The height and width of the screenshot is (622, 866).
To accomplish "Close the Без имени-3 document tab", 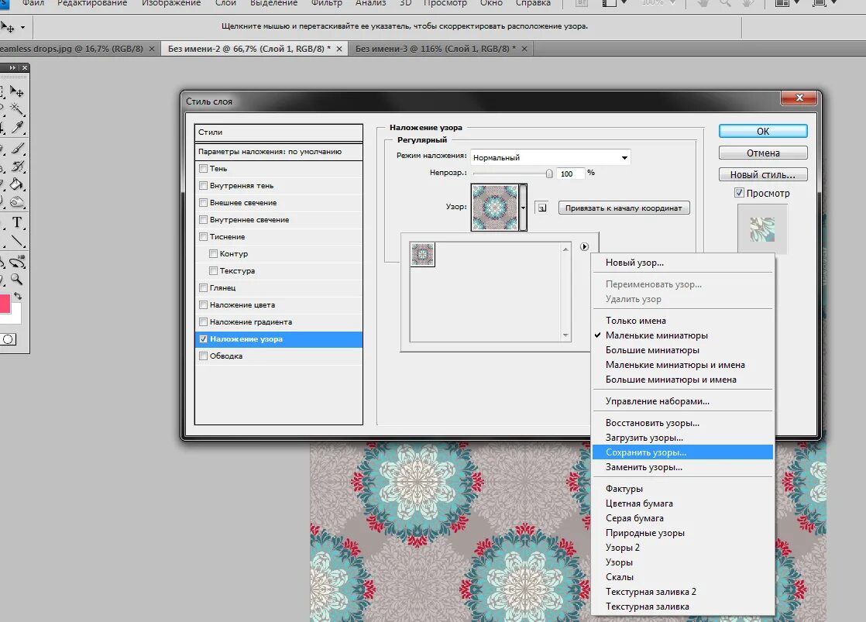I will pos(524,49).
